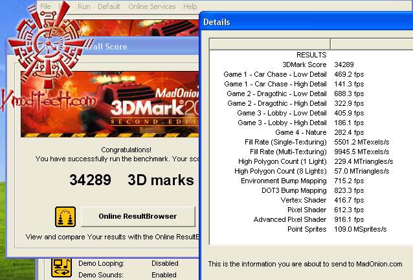Click the yellow ResultBrowser trees icon
The height and width of the screenshot is (280, 413).
click(x=65, y=217)
